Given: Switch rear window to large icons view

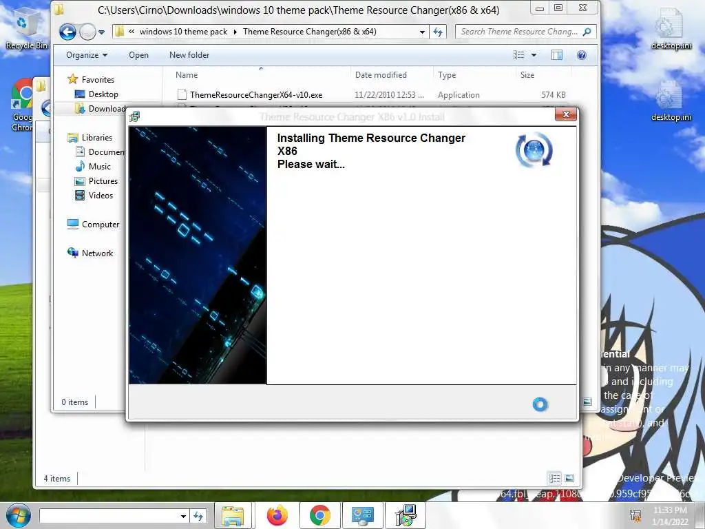Looking at the screenshot, I should (x=569, y=478).
